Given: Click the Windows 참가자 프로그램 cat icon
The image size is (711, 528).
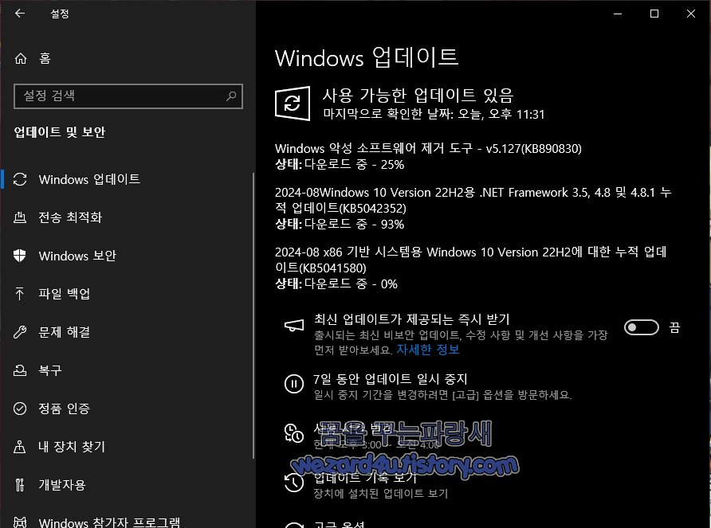Looking at the screenshot, I should [x=20, y=522].
